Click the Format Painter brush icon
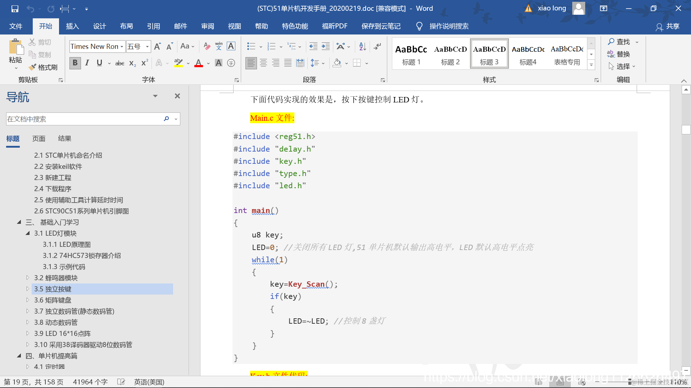 pos(33,67)
